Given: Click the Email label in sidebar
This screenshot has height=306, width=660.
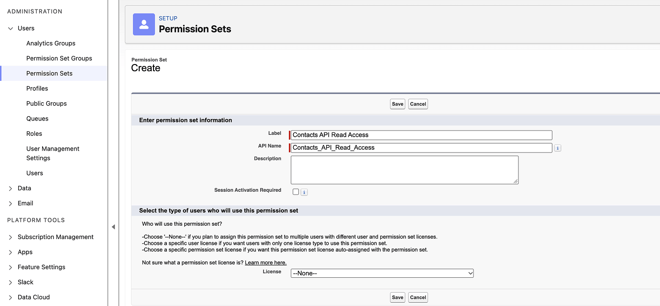Looking at the screenshot, I should 25,203.
